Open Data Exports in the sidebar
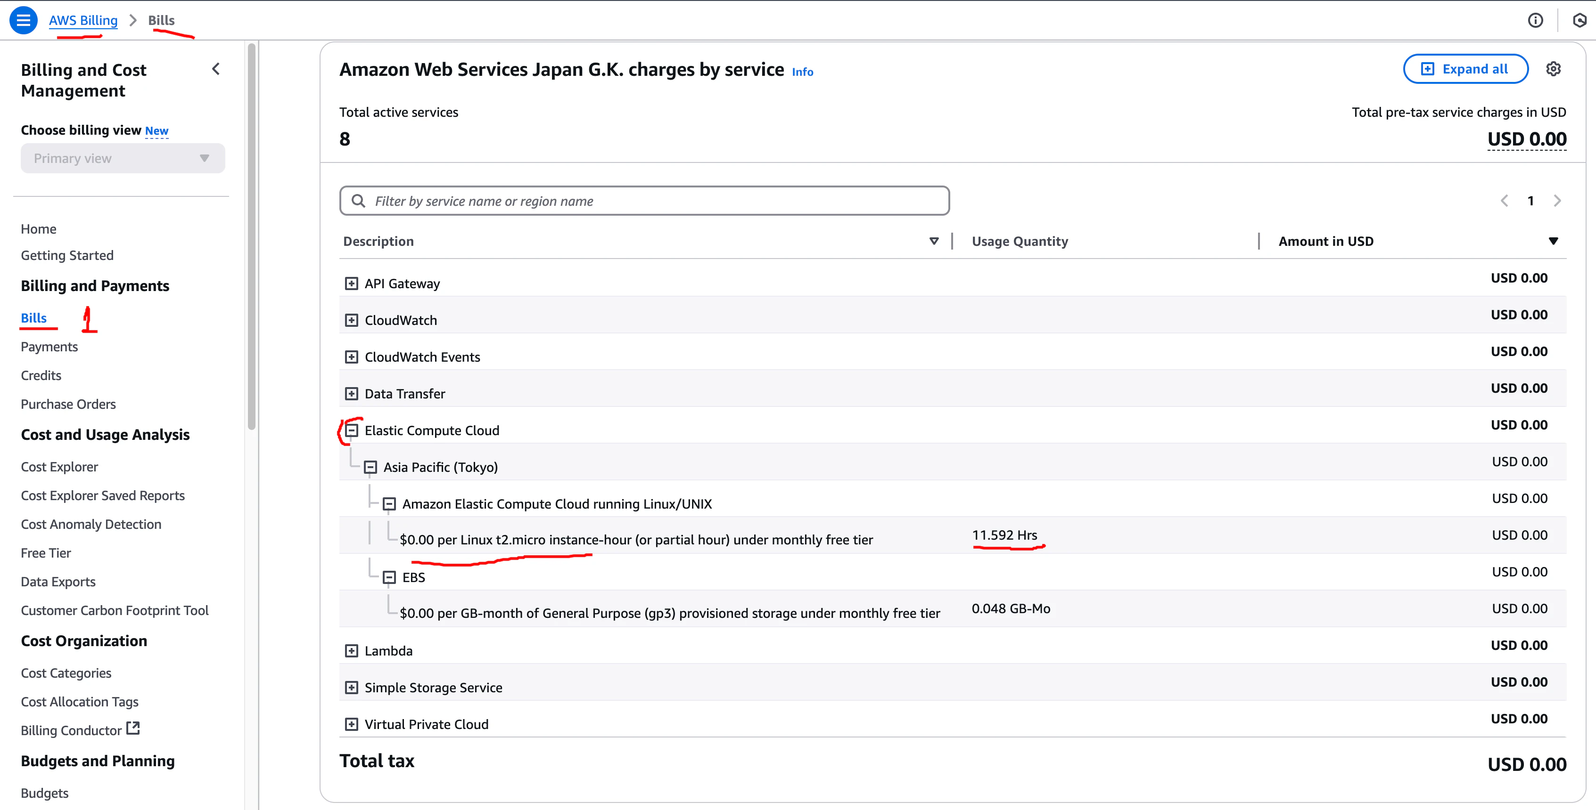 (58, 582)
